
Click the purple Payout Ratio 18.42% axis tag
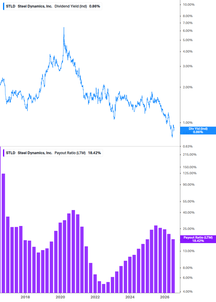coord(198,239)
